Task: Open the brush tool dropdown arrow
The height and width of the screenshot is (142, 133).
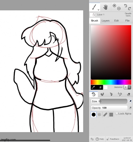Action: pyautogui.click(x=98, y=10)
